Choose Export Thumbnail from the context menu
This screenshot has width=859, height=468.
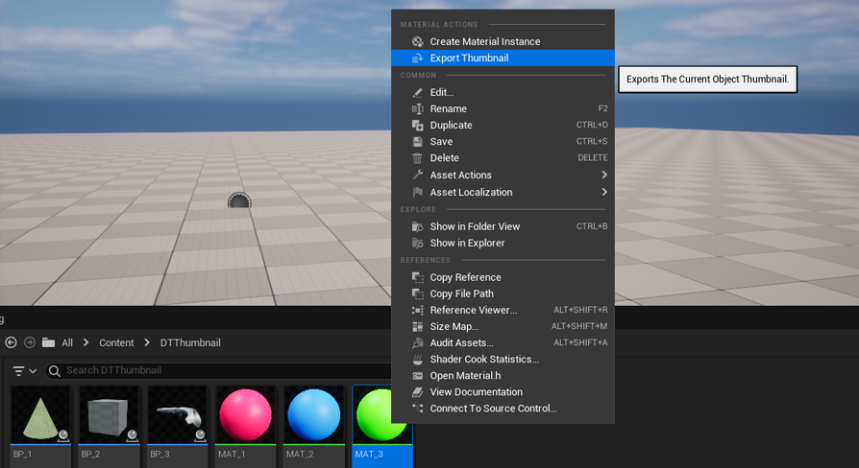503,58
